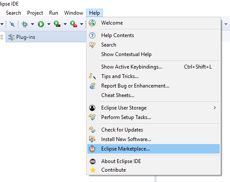Screen dimensions: 230x182
Task: Open Show Active Keybindings
Action: 153,67
